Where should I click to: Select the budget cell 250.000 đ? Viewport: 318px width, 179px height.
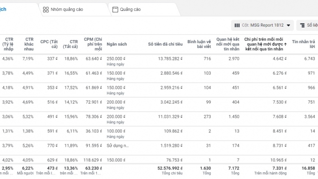click(x=116, y=59)
